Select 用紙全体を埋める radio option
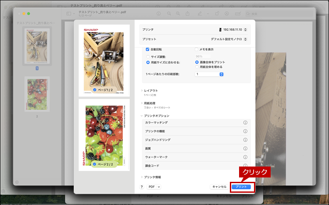Viewport: 329px width, 205px height. coord(197,67)
